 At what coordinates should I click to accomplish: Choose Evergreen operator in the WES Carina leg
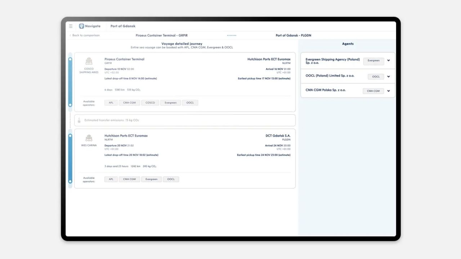click(151, 179)
